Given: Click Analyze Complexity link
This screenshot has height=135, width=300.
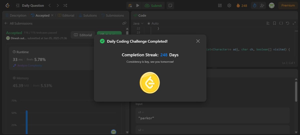Looking at the screenshot, I should (x=27, y=65).
